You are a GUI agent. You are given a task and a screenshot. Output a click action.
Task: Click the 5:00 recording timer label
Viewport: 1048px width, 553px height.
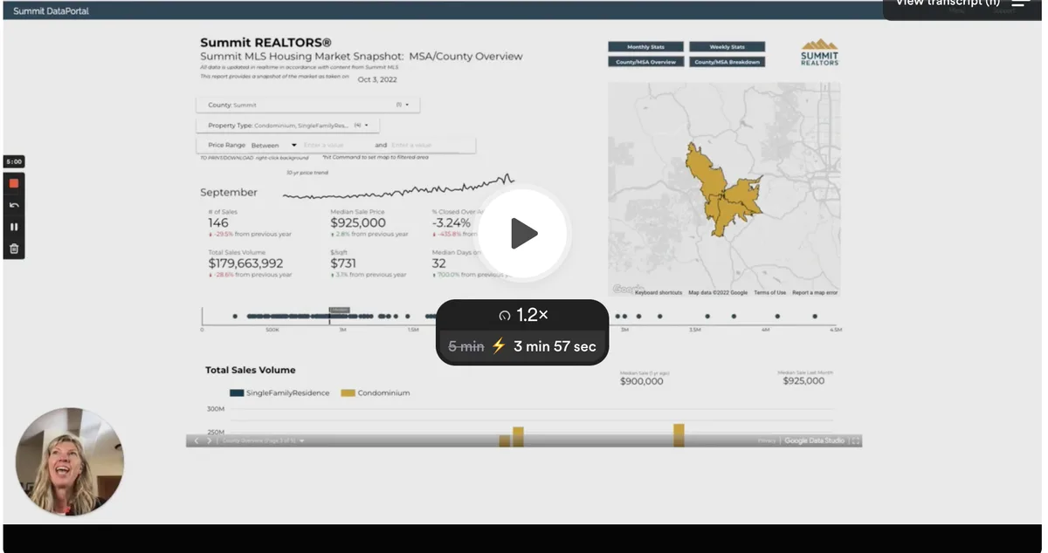pos(14,162)
